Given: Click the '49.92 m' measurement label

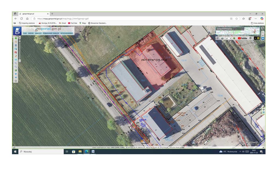Looking at the screenshot, I should 140,71.
